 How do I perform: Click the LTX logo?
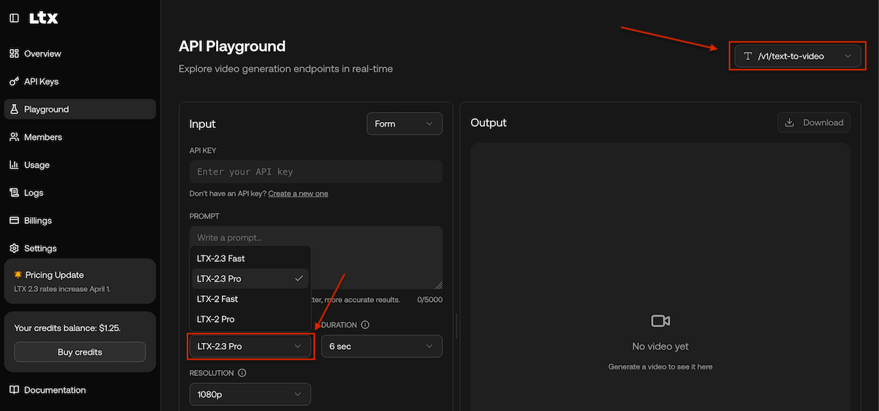coord(44,18)
